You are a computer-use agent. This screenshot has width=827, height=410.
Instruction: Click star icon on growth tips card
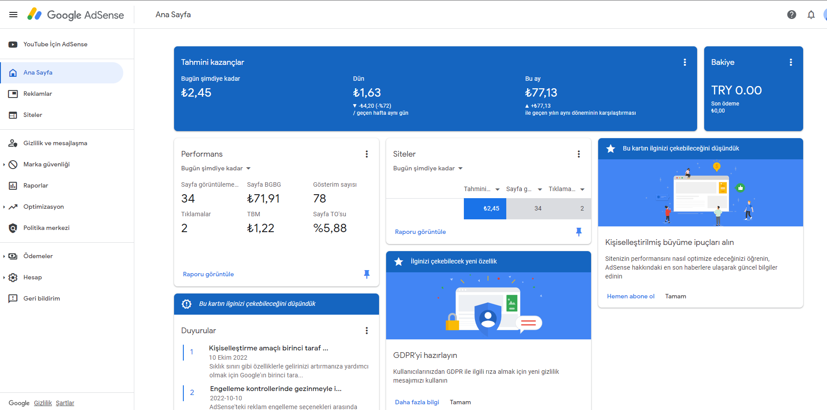[x=611, y=149]
